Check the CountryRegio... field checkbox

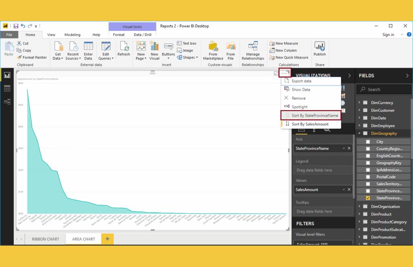click(x=368, y=149)
